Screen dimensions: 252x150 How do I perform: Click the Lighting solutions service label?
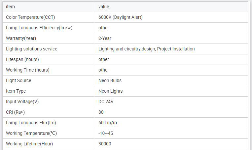coord(31,49)
